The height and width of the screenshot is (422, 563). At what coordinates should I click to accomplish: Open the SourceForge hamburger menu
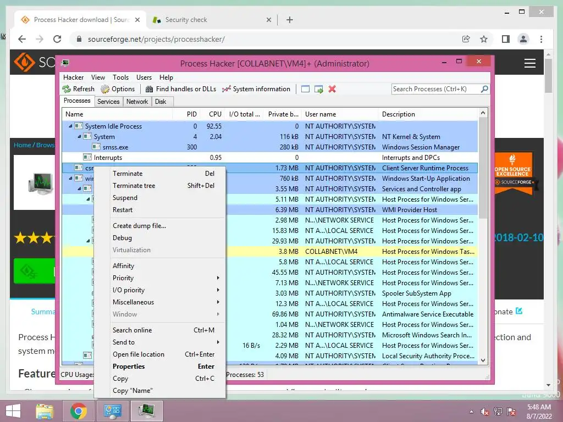click(x=530, y=63)
